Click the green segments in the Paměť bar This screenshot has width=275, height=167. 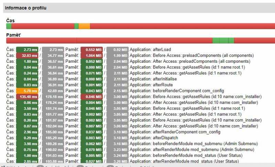pos(223,40)
